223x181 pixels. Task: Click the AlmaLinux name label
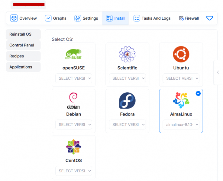click(181, 114)
